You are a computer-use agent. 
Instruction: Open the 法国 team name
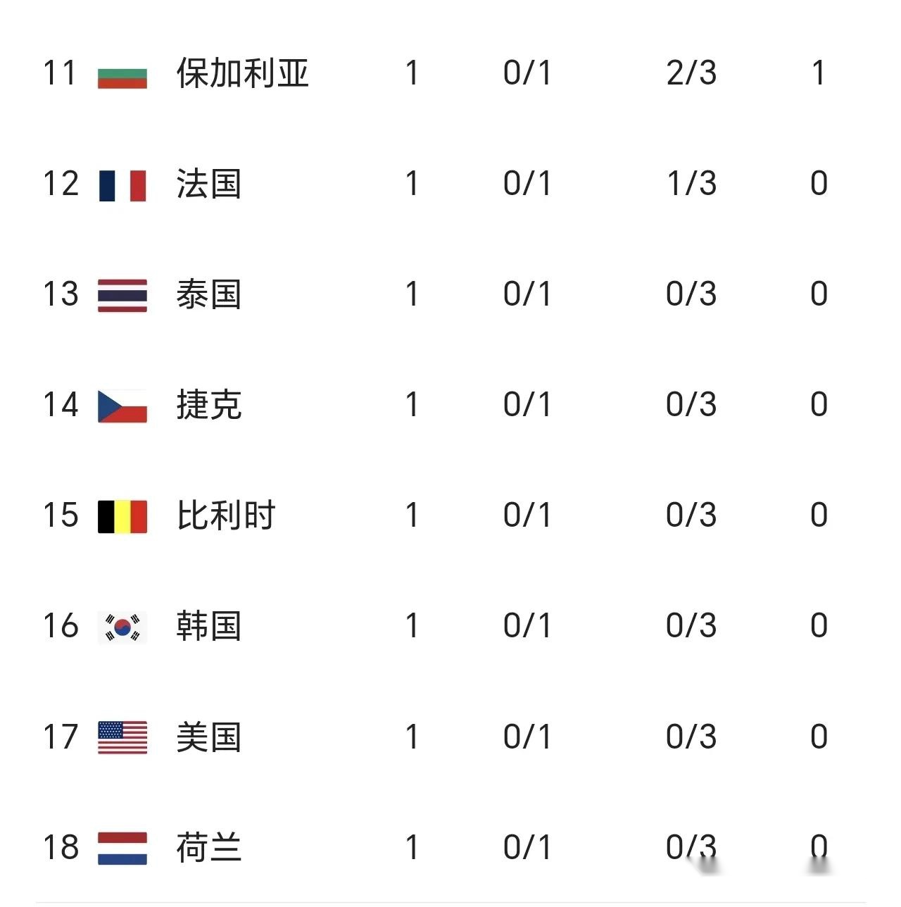tap(209, 184)
